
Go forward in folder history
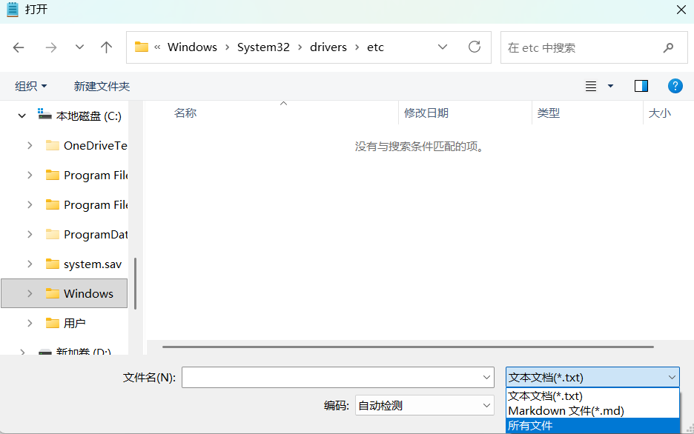(x=51, y=47)
